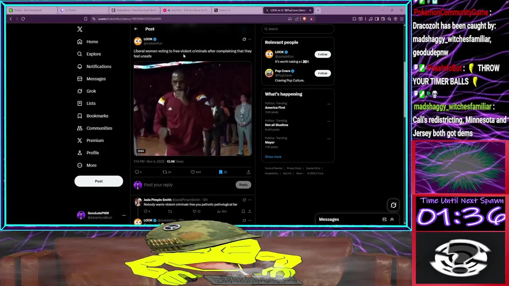This screenshot has height=286, width=509.
Task: Click the floating Grok button
Action: tap(393, 205)
